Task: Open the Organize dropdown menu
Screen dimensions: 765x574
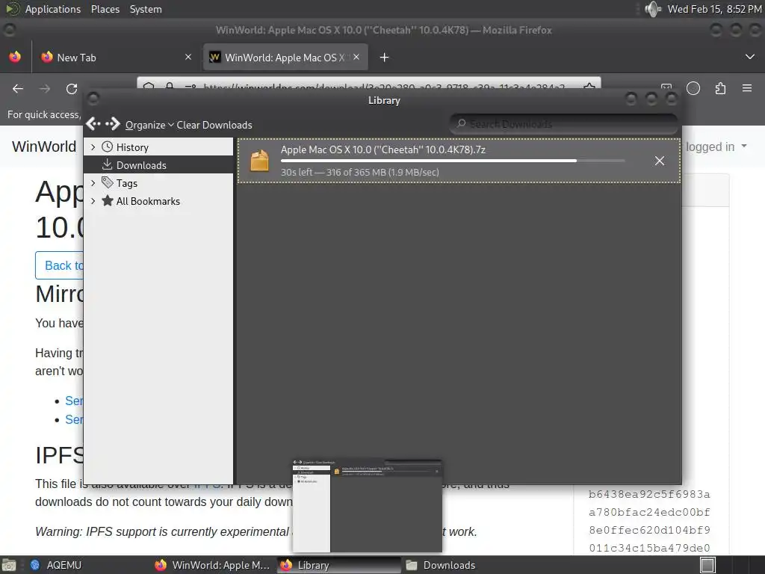Action: tap(149, 125)
